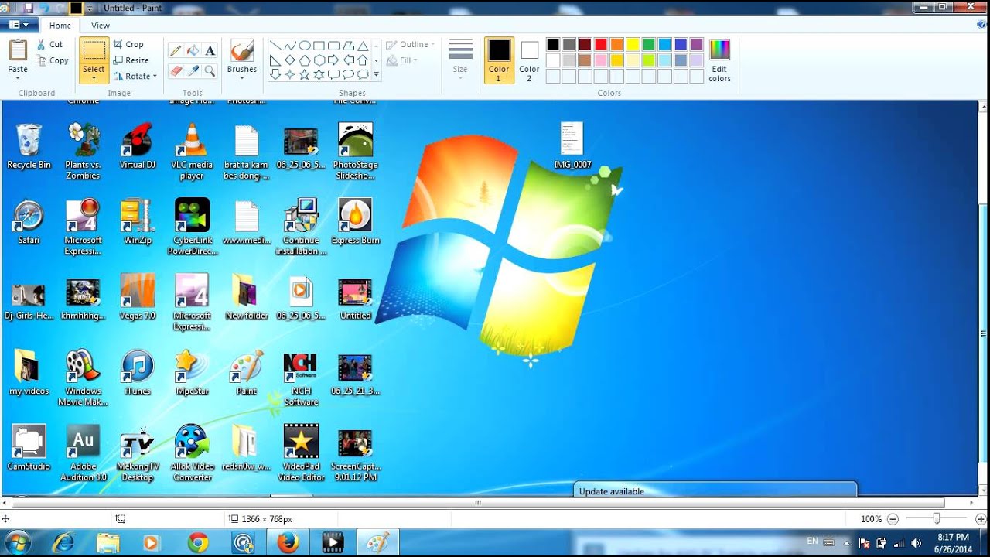Pick the orange color swatch

click(x=616, y=44)
